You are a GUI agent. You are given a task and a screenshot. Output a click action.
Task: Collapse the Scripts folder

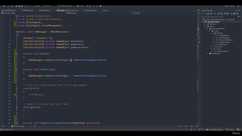[x=209, y=31]
